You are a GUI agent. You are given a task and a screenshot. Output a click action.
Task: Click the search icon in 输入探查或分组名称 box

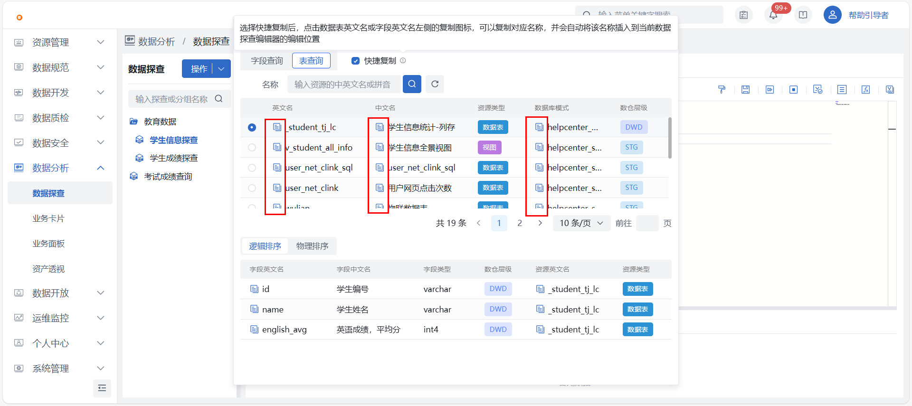(x=219, y=99)
